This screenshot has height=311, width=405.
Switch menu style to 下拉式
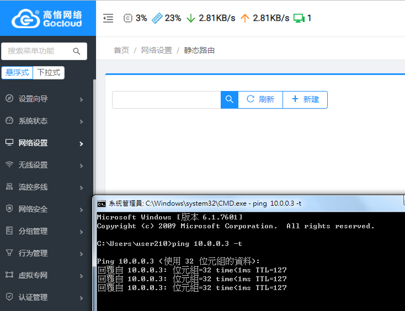(49, 73)
